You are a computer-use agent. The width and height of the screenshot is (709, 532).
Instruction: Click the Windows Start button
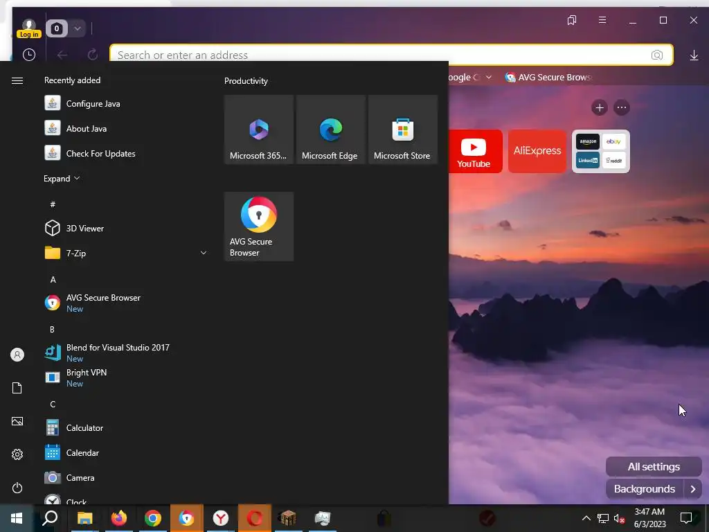click(17, 518)
